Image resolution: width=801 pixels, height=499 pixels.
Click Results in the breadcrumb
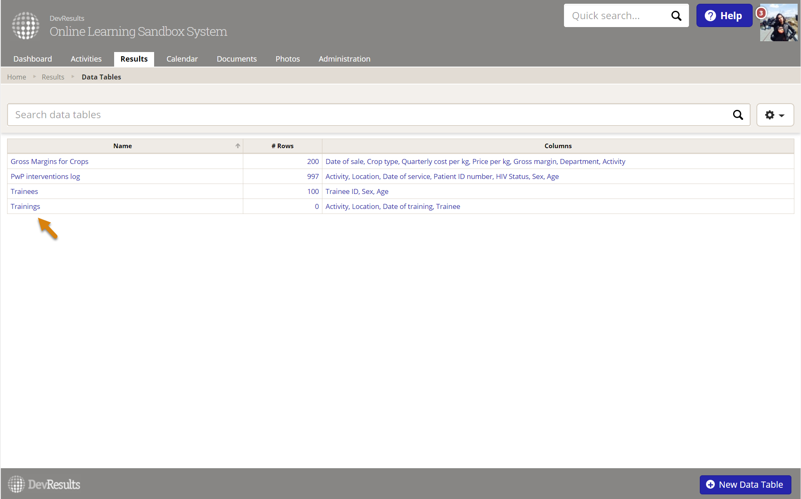53,77
